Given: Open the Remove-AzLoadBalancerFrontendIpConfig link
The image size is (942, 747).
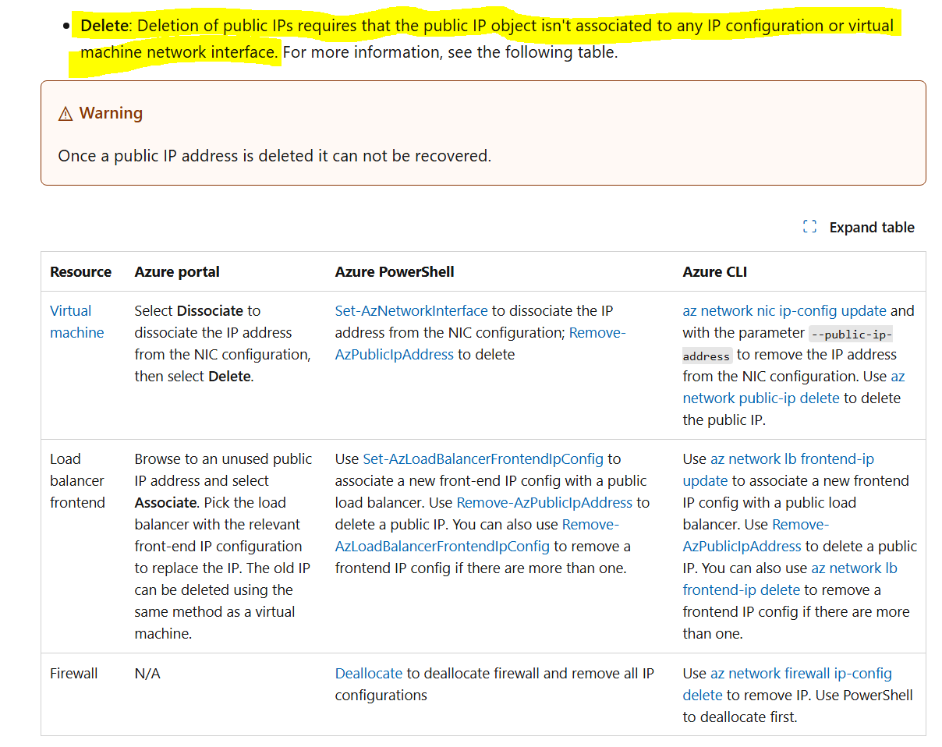Looking at the screenshot, I should 477,535.
